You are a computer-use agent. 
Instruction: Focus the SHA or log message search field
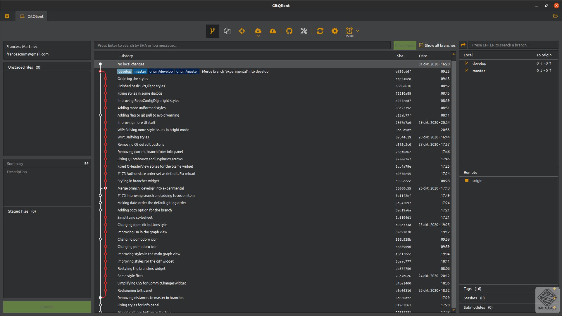(x=242, y=45)
